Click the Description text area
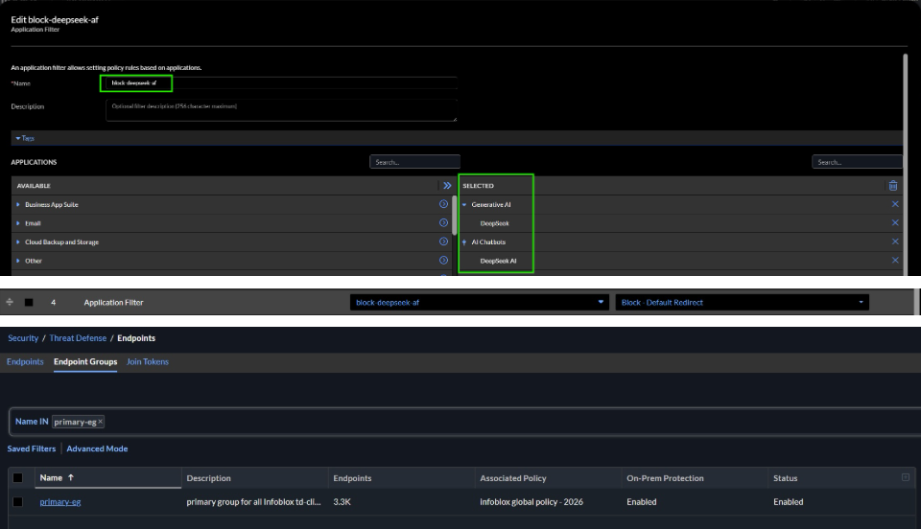 click(281, 109)
